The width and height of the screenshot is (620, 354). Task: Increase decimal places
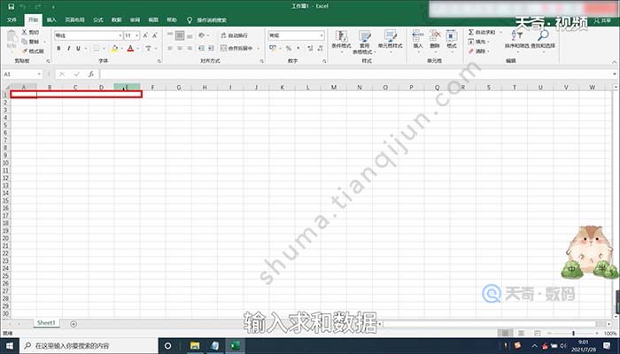pos(310,48)
